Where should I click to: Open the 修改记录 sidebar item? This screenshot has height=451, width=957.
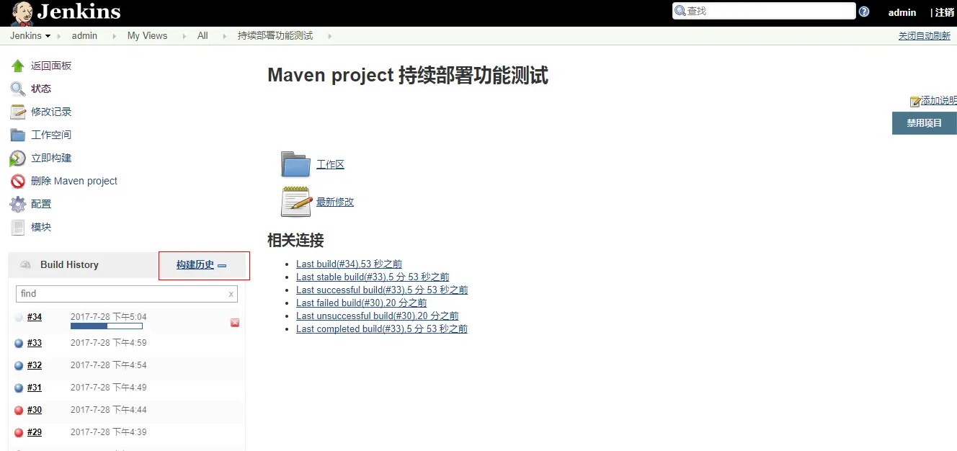click(x=51, y=112)
